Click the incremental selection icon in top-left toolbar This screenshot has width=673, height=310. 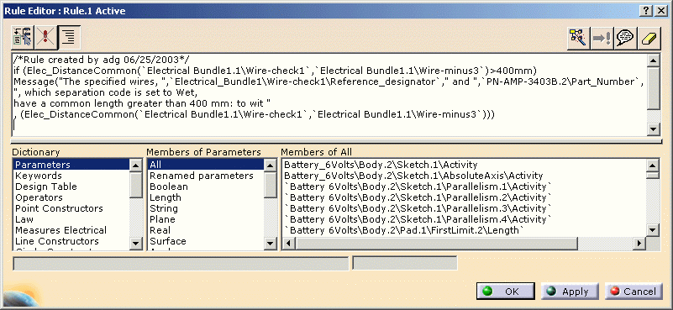[24, 37]
